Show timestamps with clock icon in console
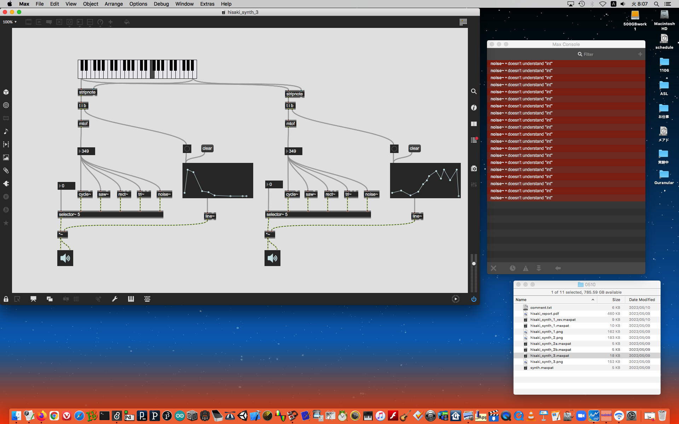This screenshot has height=424, width=679. 512,268
